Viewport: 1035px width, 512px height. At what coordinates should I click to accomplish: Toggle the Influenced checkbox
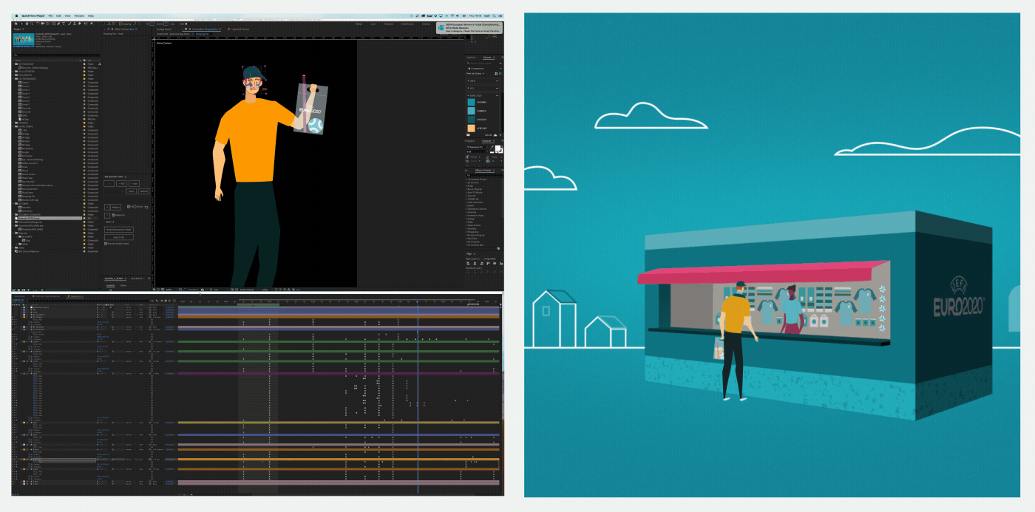(x=113, y=215)
